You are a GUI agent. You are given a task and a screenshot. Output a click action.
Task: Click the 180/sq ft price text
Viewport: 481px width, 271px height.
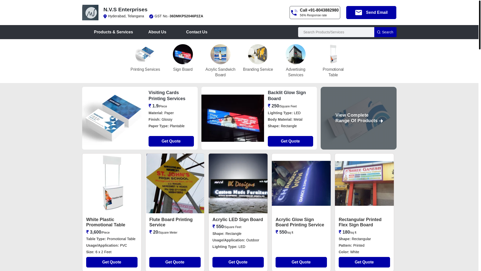347,232
